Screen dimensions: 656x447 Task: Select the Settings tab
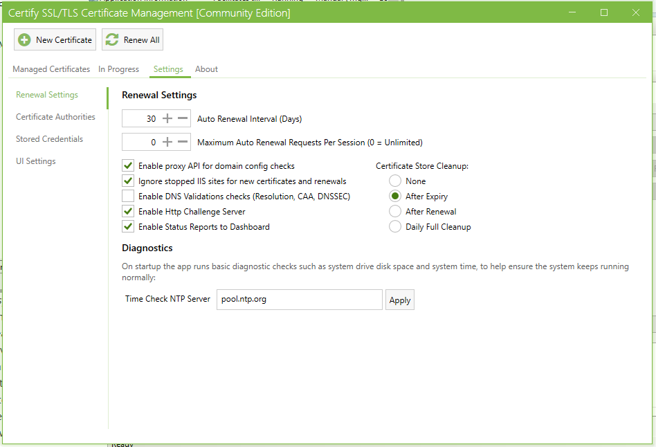[x=168, y=69]
